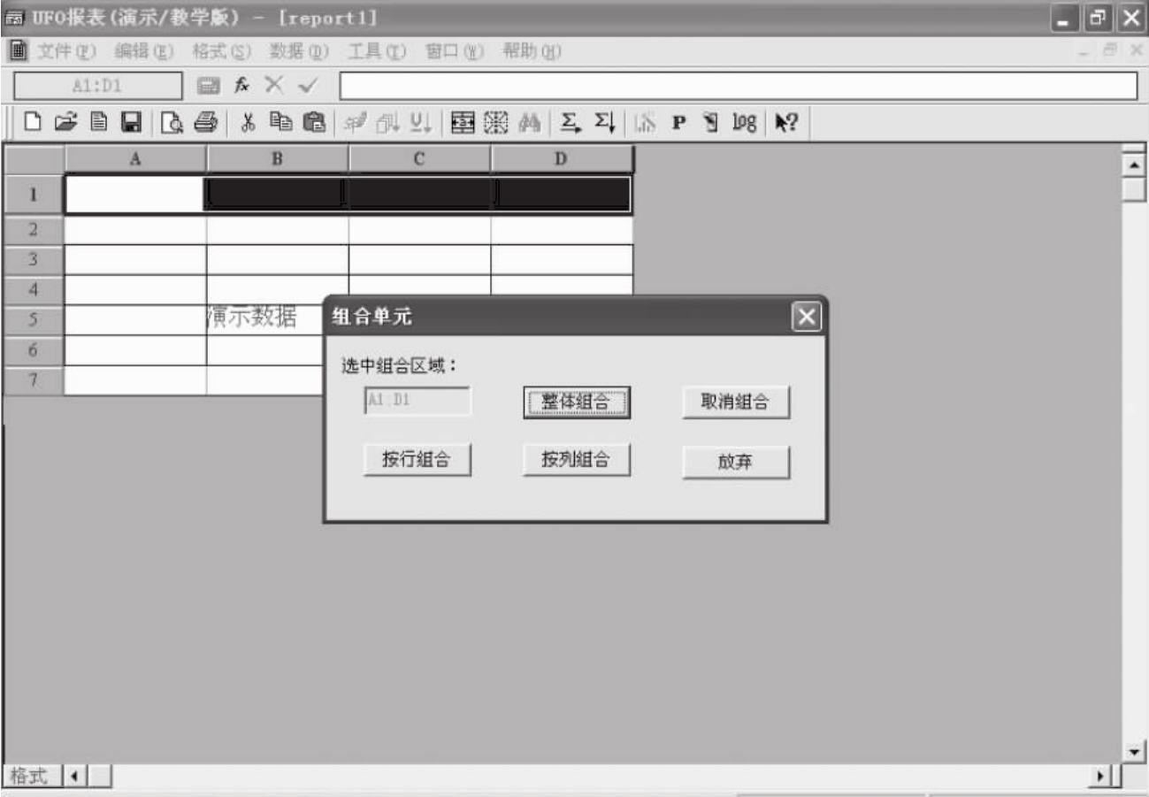
Task: Create a new report with New icon
Action: pyautogui.click(x=32, y=123)
